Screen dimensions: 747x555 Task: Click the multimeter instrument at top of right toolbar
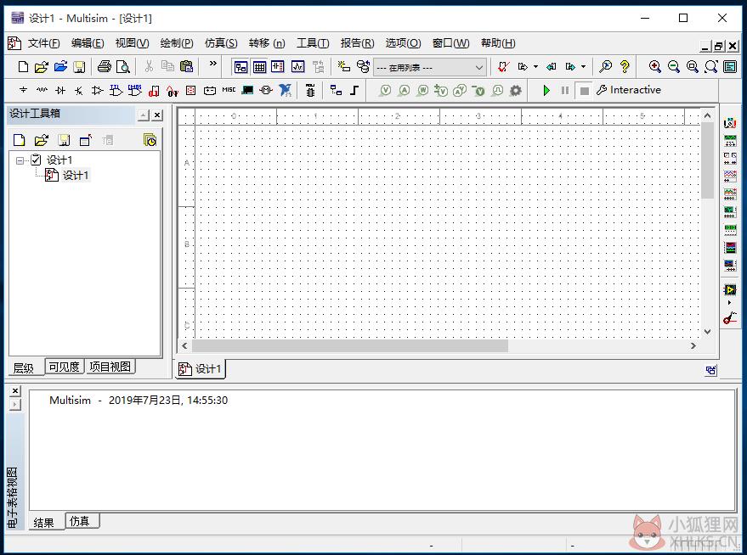click(x=730, y=123)
